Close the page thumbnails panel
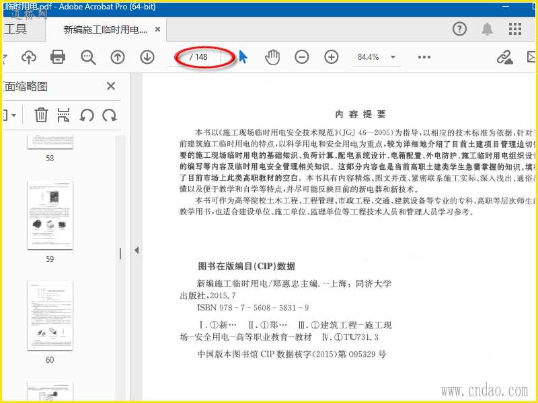 [111, 86]
